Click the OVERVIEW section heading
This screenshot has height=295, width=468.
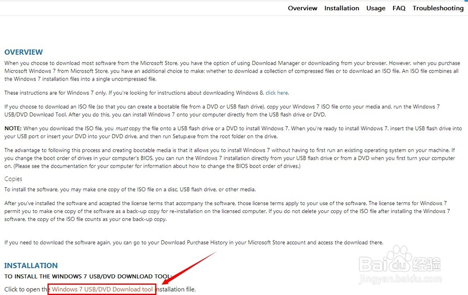pos(23,52)
